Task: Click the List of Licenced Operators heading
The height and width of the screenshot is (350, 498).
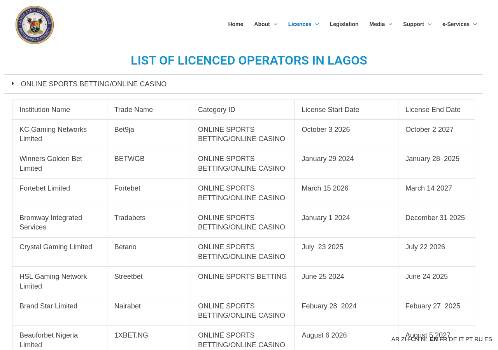Action: tap(249, 61)
